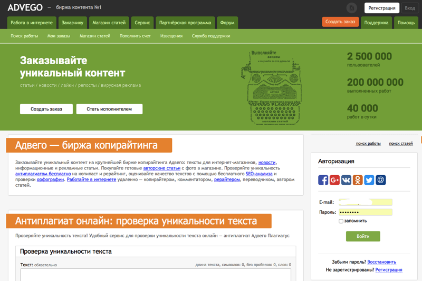
Task: Click the 'Антиплагиат онлайн' orange heading
Action: tap(139, 221)
